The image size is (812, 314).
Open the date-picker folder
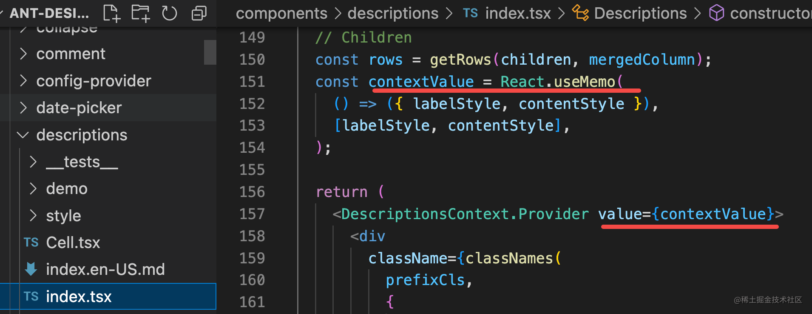pos(79,108)
